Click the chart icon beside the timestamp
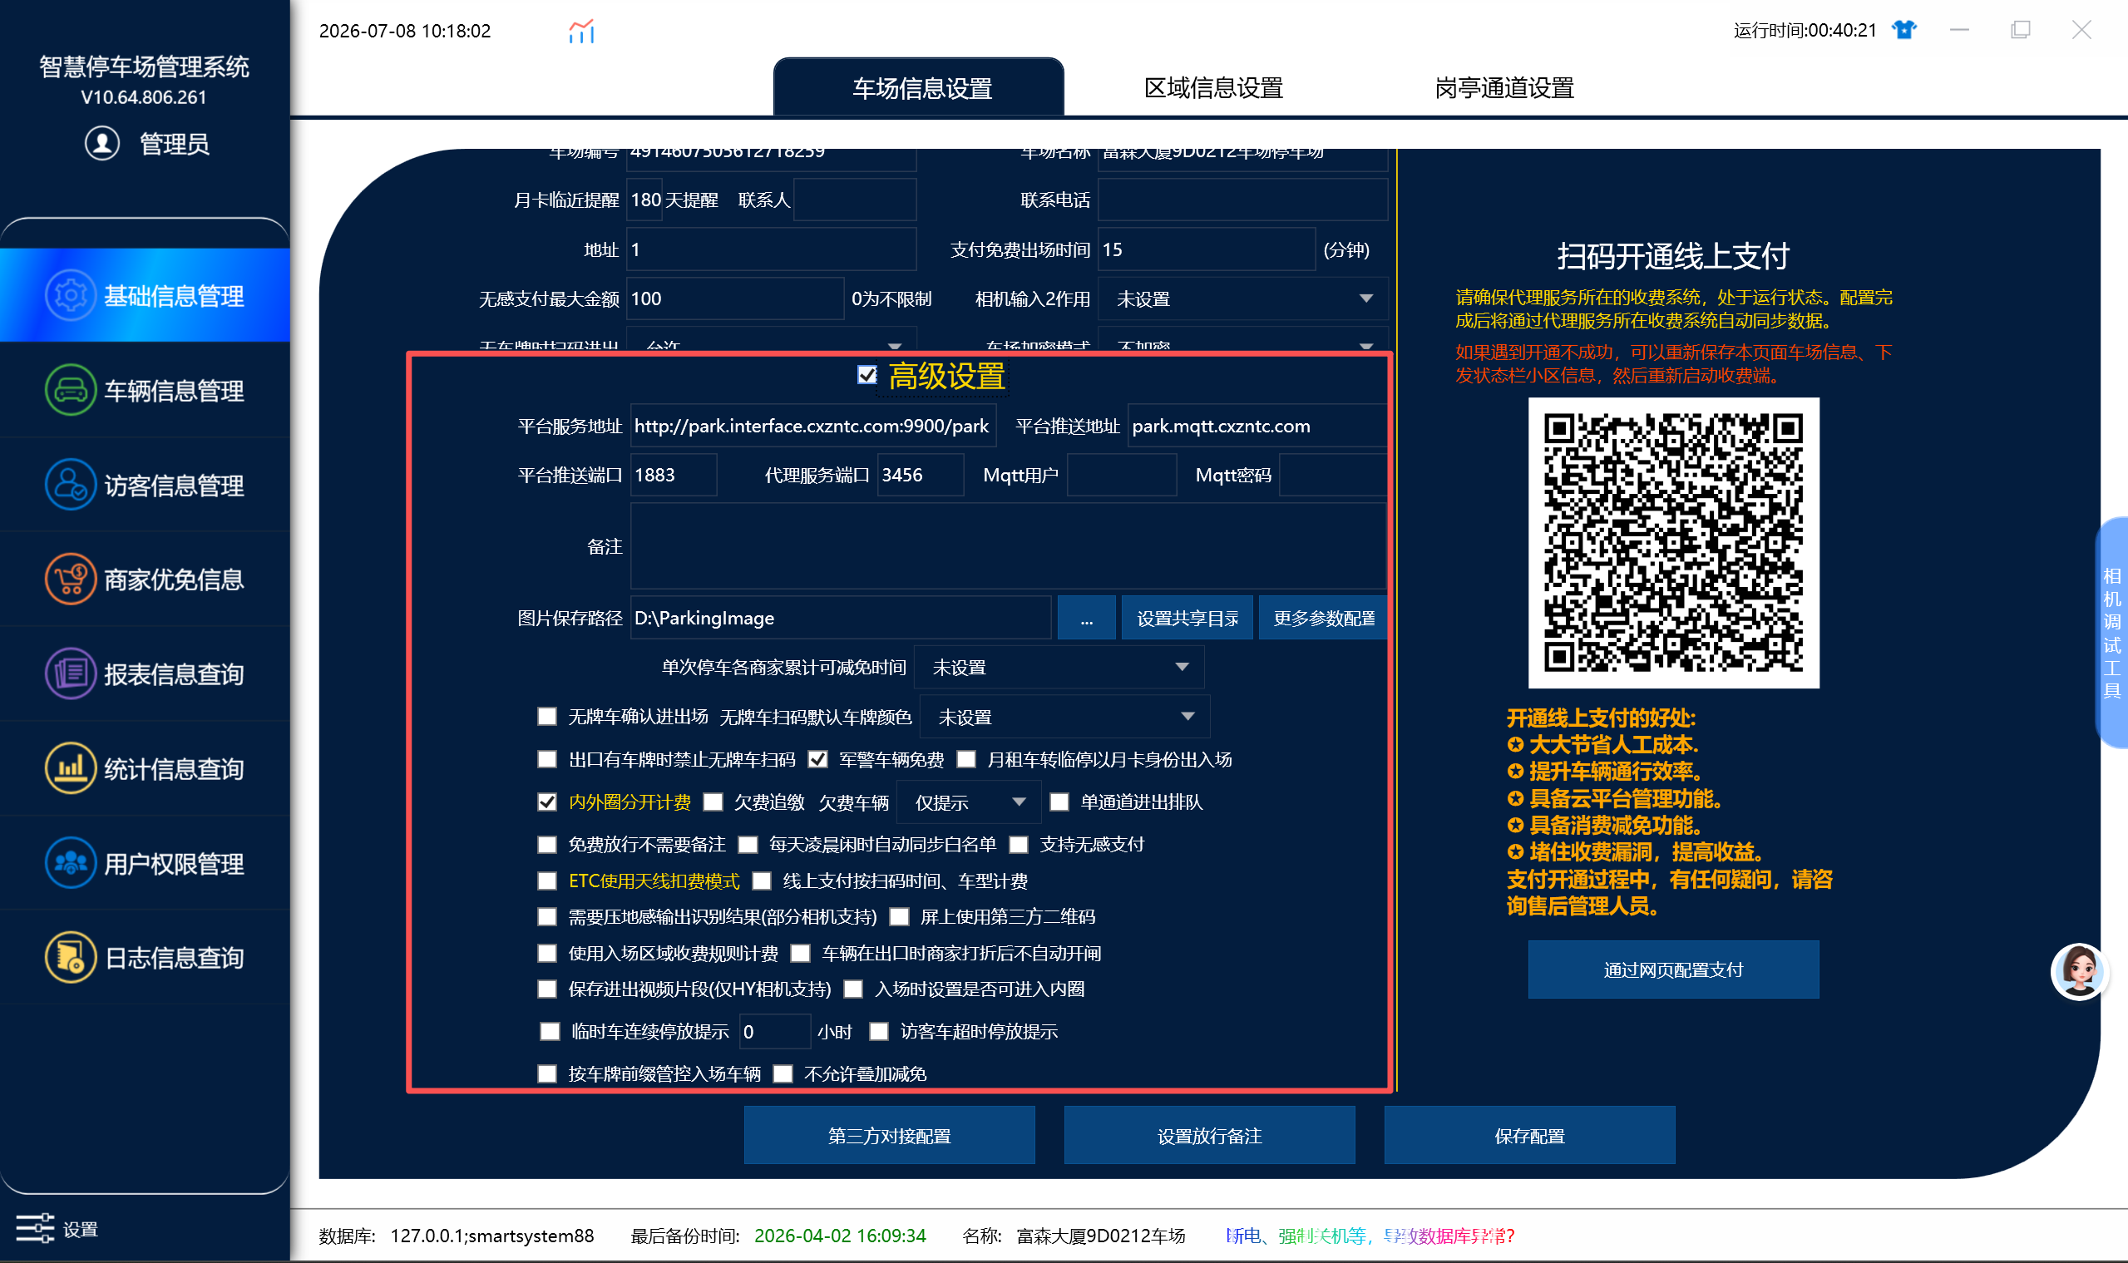2128x1263 pixels. pyautogui.click(x=581, y=32)
